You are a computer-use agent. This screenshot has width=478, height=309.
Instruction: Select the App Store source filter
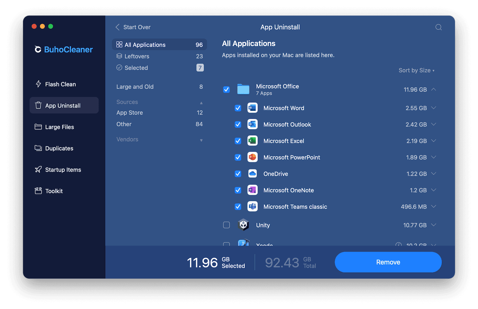(x=160, y=113)
